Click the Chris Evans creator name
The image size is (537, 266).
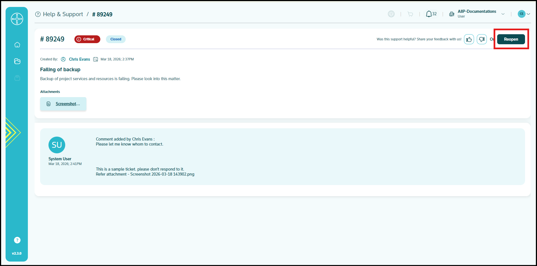click(x=79, y=59)
